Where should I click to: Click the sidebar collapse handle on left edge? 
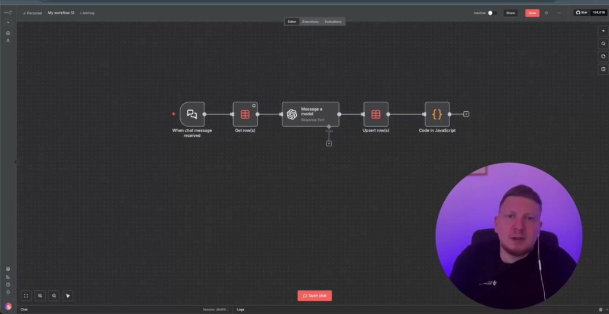[x=16, y=162]
